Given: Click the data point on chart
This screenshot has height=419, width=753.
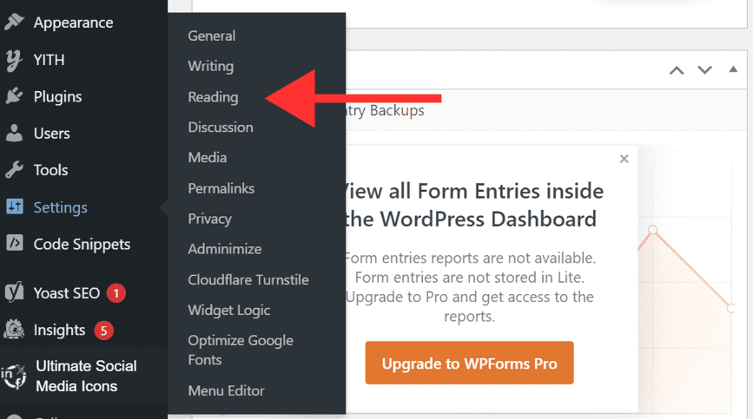Looking at the screenshot, I should tap(652, 230).
